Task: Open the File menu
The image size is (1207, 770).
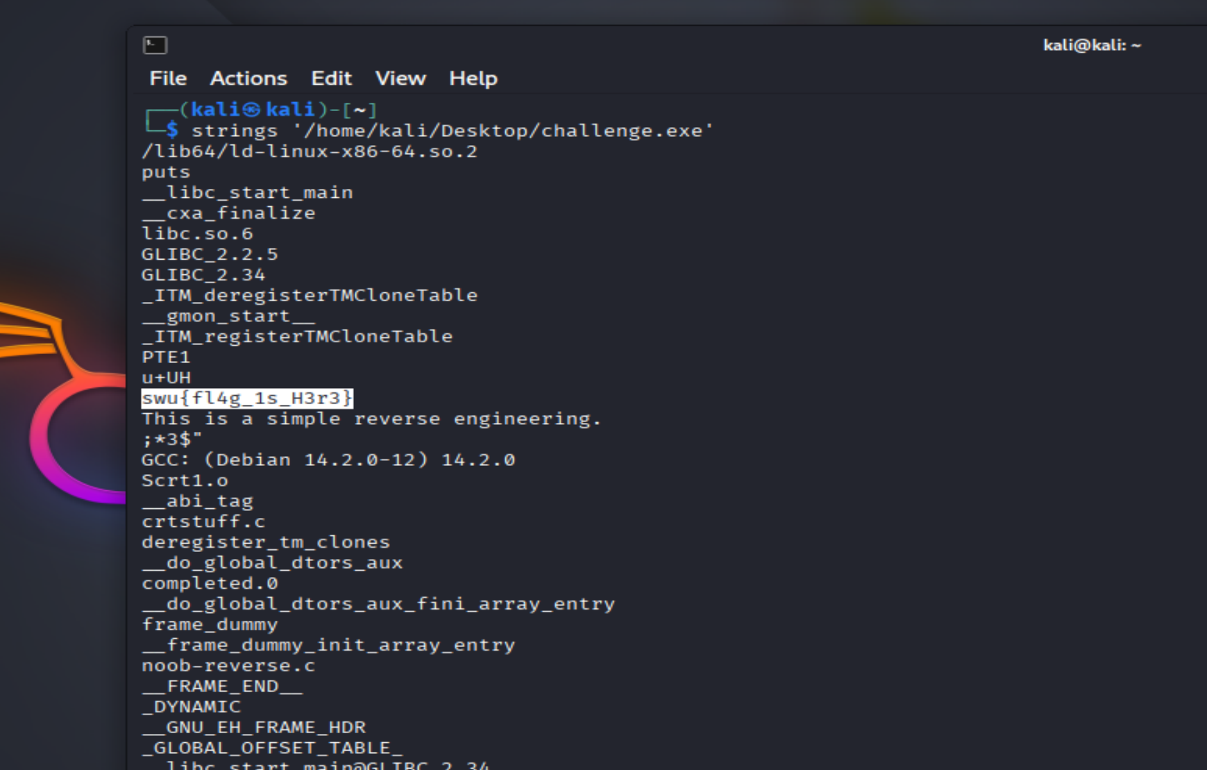Action: coord(168,78)
